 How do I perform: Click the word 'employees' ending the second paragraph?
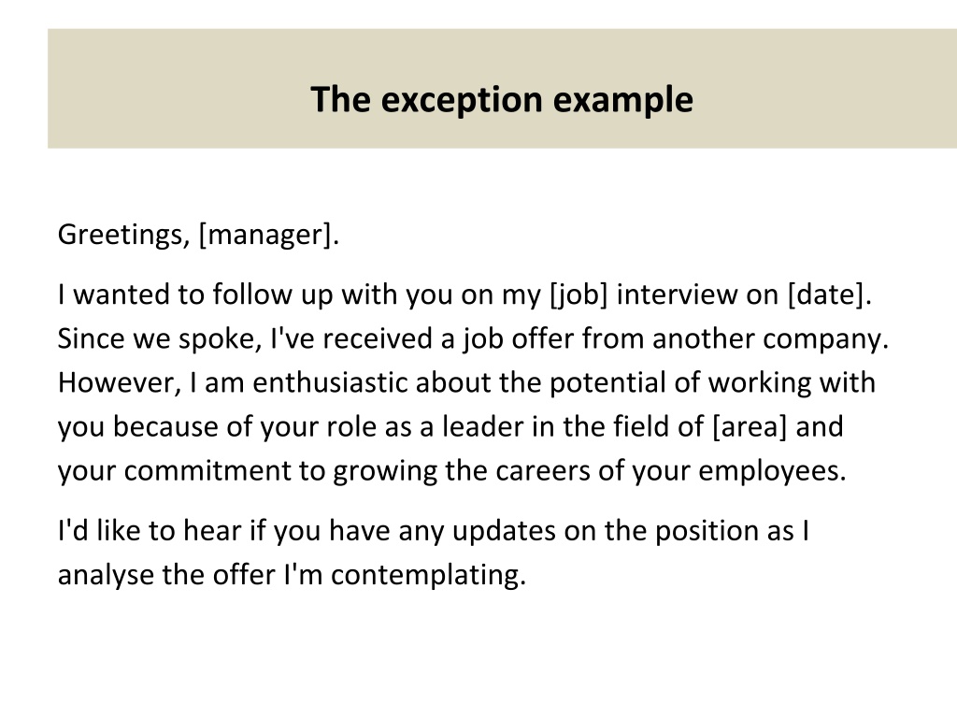[x=772, y=471]
